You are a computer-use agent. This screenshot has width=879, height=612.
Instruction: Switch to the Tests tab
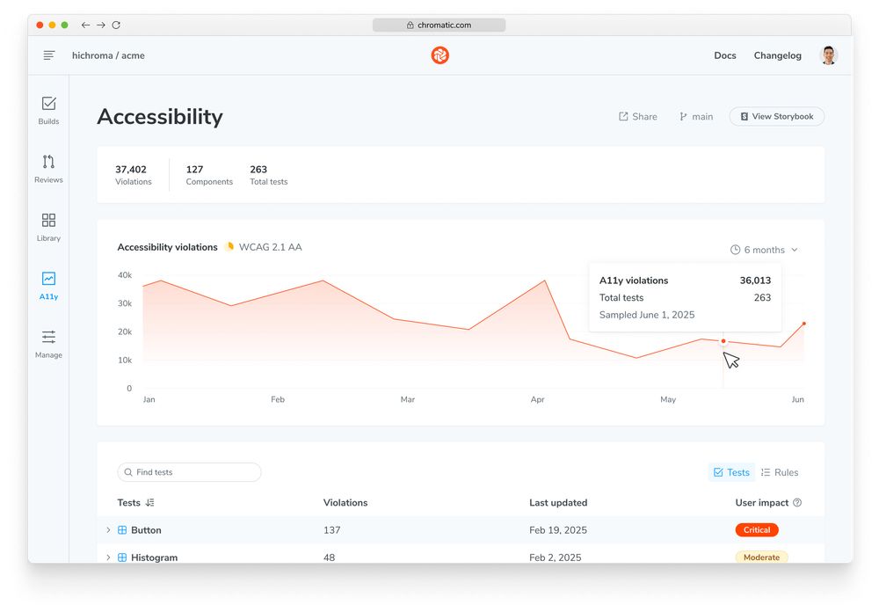coord(731,472)
